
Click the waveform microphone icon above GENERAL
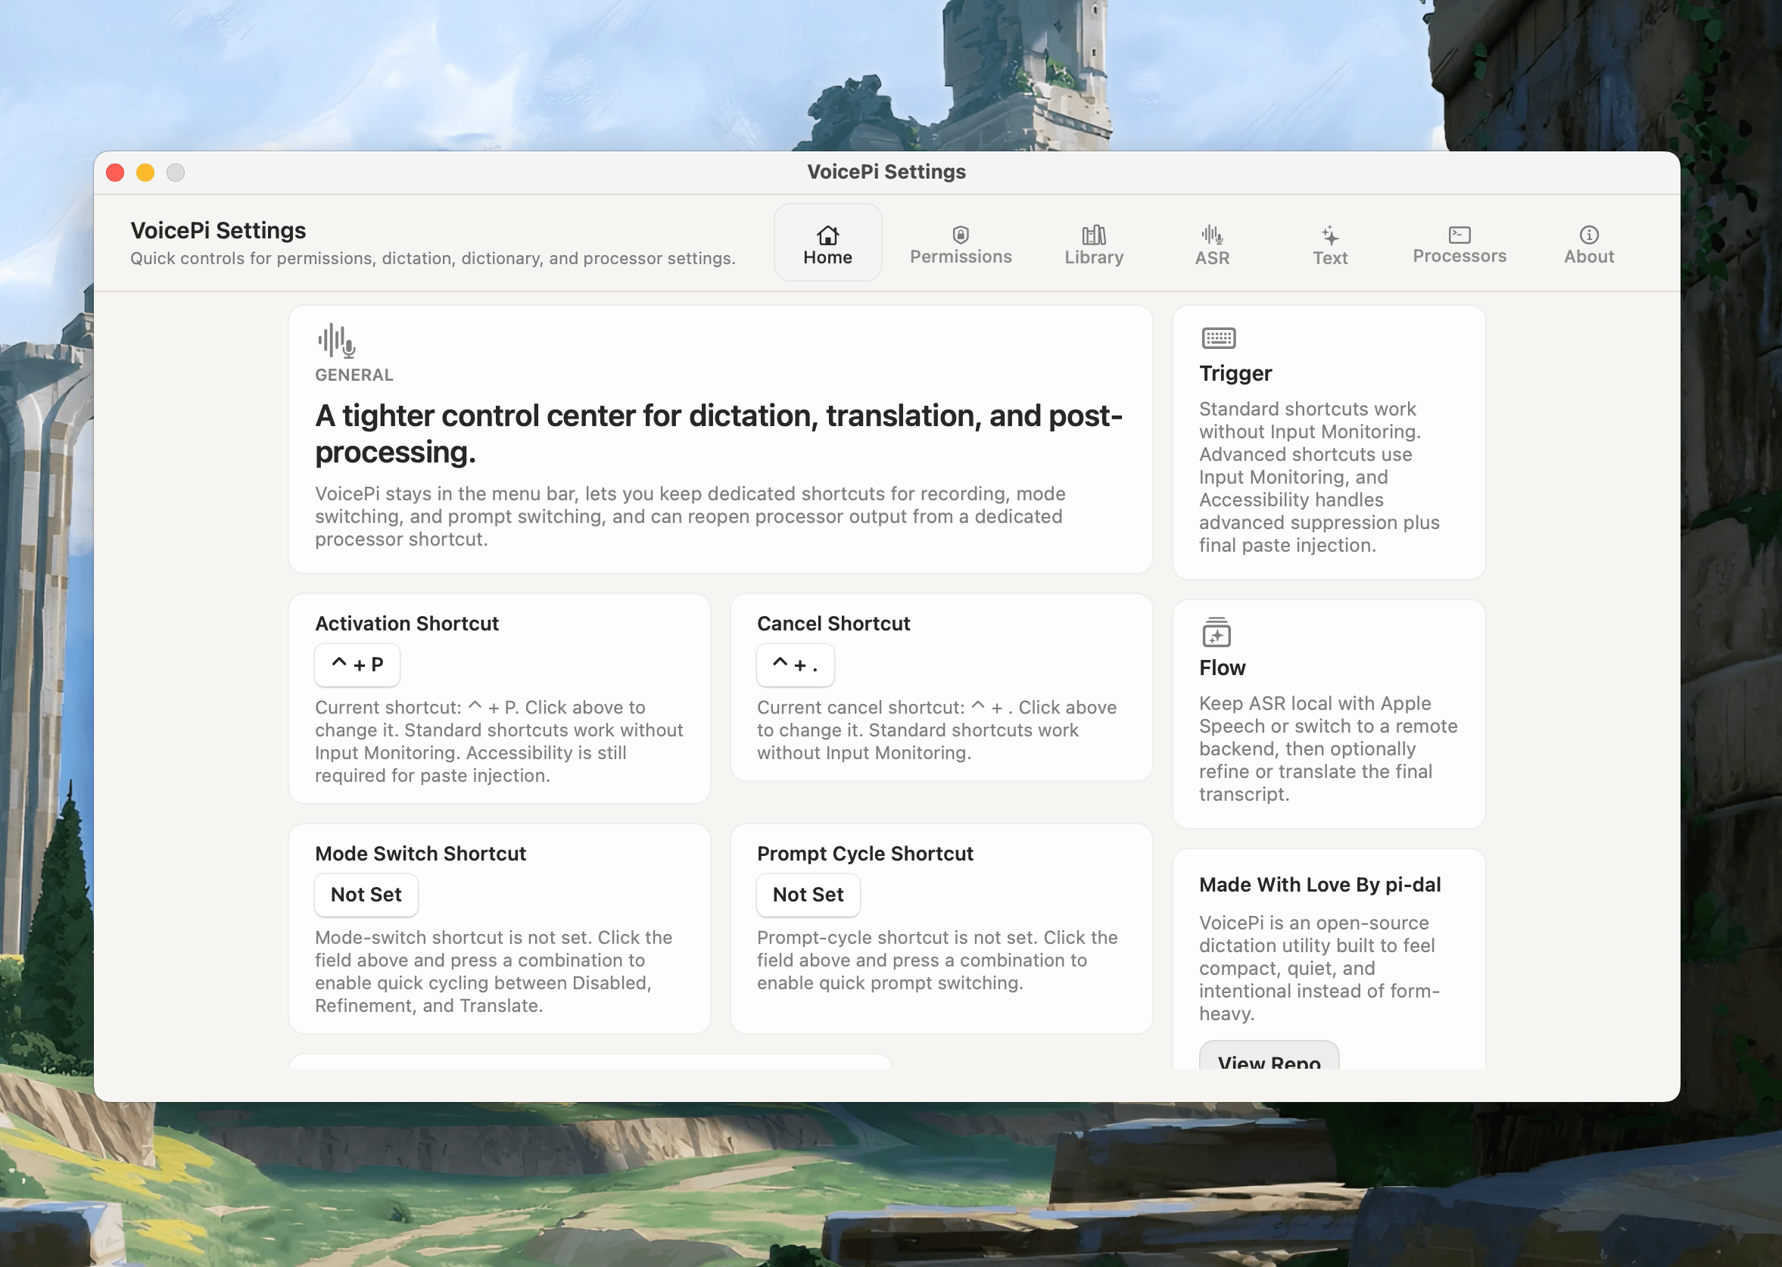tap(336, 340)
